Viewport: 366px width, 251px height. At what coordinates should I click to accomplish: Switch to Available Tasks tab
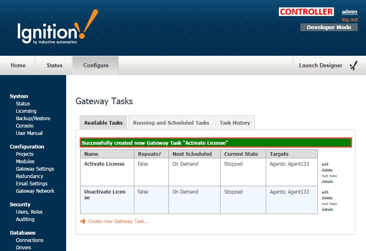(x=103, y=123)
